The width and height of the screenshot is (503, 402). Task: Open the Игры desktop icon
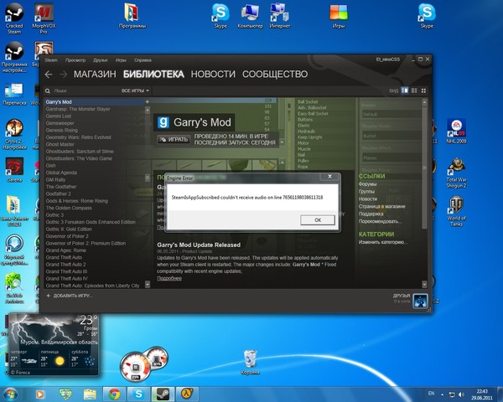point(339,15)
